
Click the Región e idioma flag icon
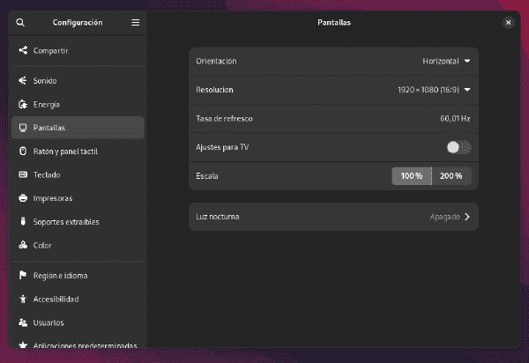pos(23,276)
